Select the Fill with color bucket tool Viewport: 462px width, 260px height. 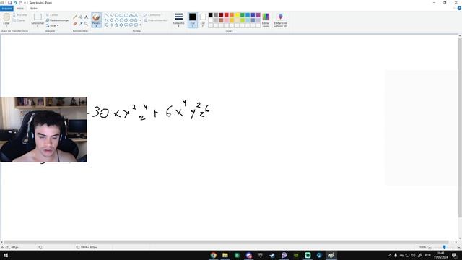pos(80,17)
